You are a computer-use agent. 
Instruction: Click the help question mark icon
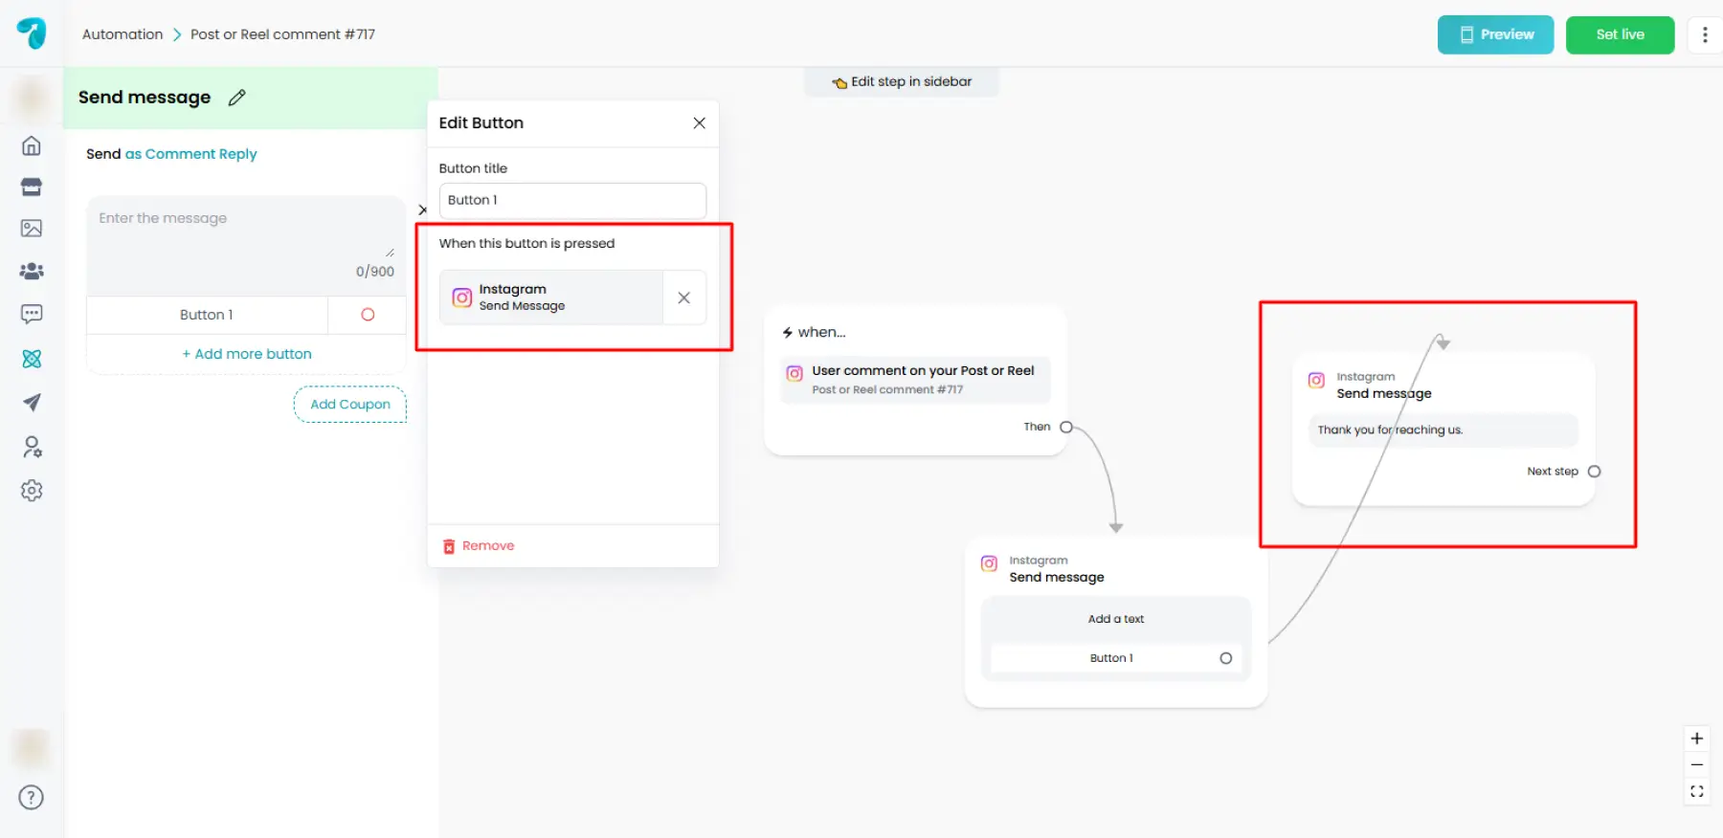(x=32, y=797)
